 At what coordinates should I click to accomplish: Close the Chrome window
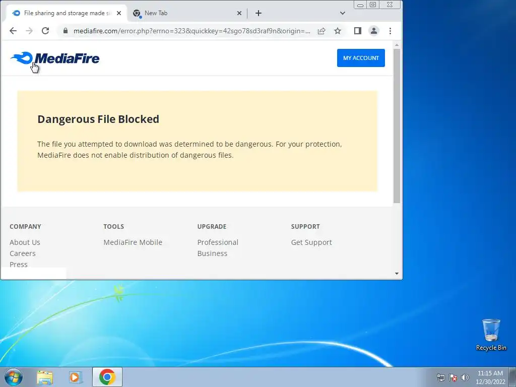[x=391, y=5]
